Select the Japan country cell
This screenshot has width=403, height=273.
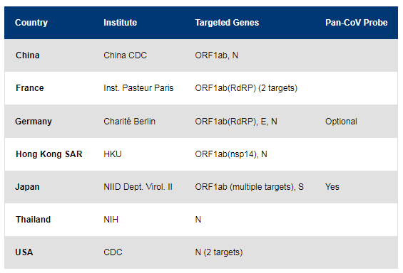27,187
